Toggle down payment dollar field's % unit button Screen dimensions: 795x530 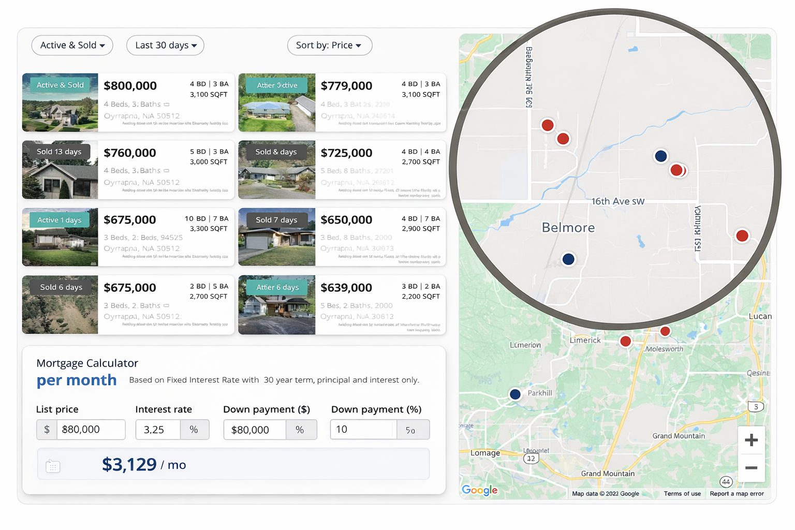300,430
